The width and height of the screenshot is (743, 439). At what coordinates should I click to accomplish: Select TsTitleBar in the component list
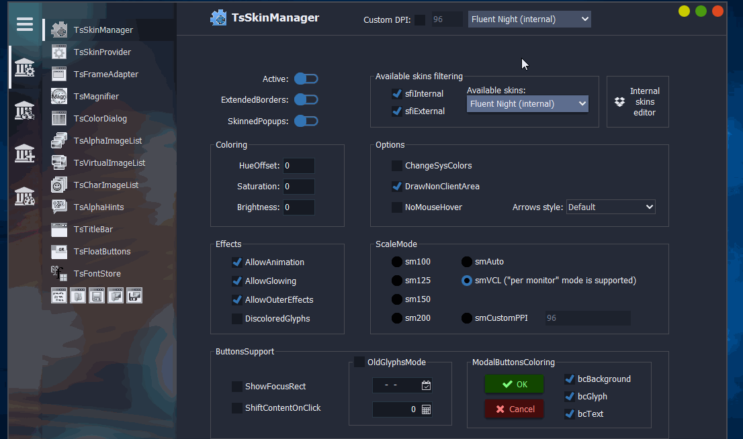pyautogui.click(x=93, y=230)
